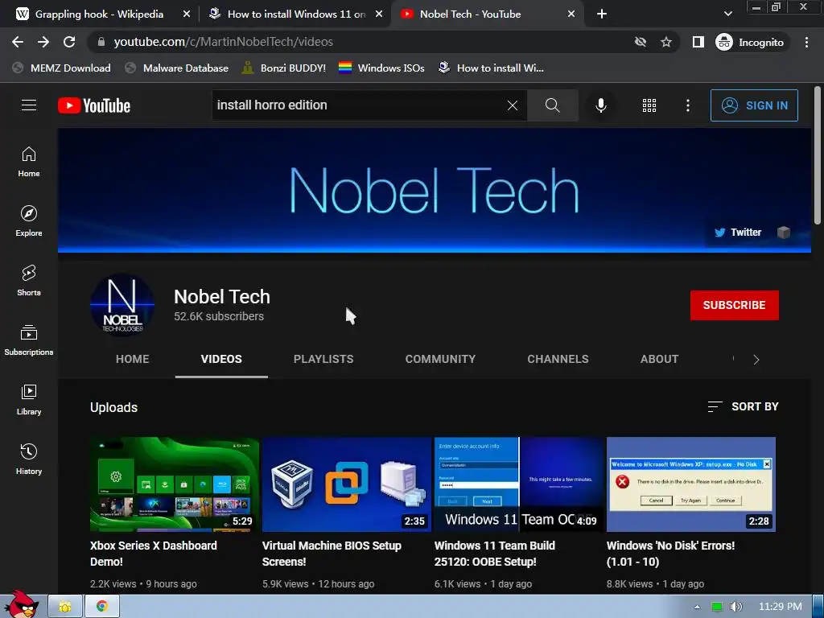Open Library in the sidebar
This screenshot has height=618, width=824.
coord(29,400)
